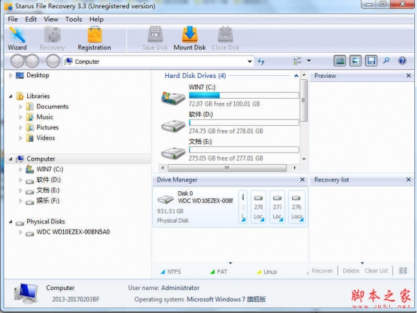Toggle the save/recovery list panel icon

371,61
